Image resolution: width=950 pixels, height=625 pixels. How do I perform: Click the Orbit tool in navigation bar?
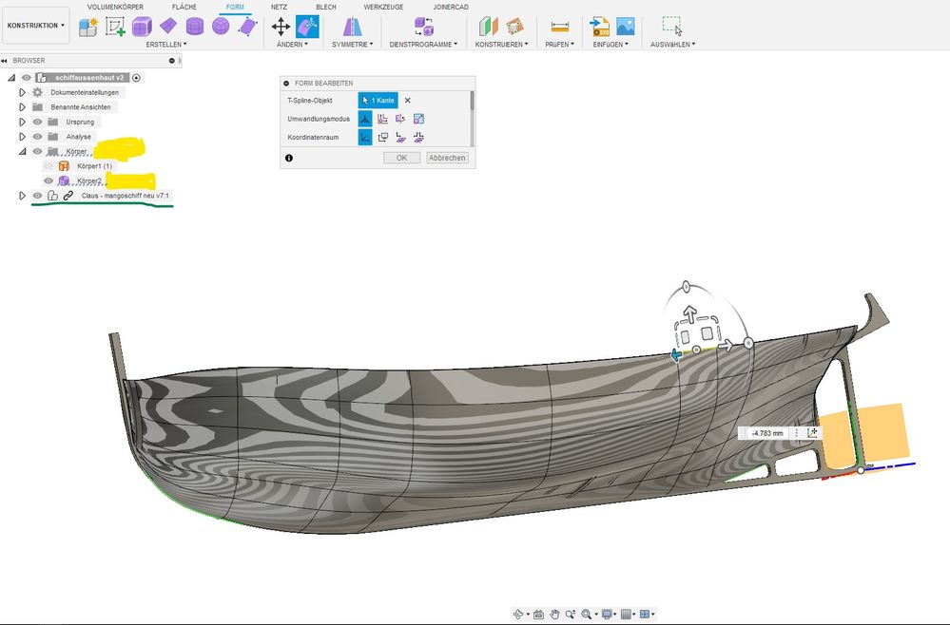(518, 615)
